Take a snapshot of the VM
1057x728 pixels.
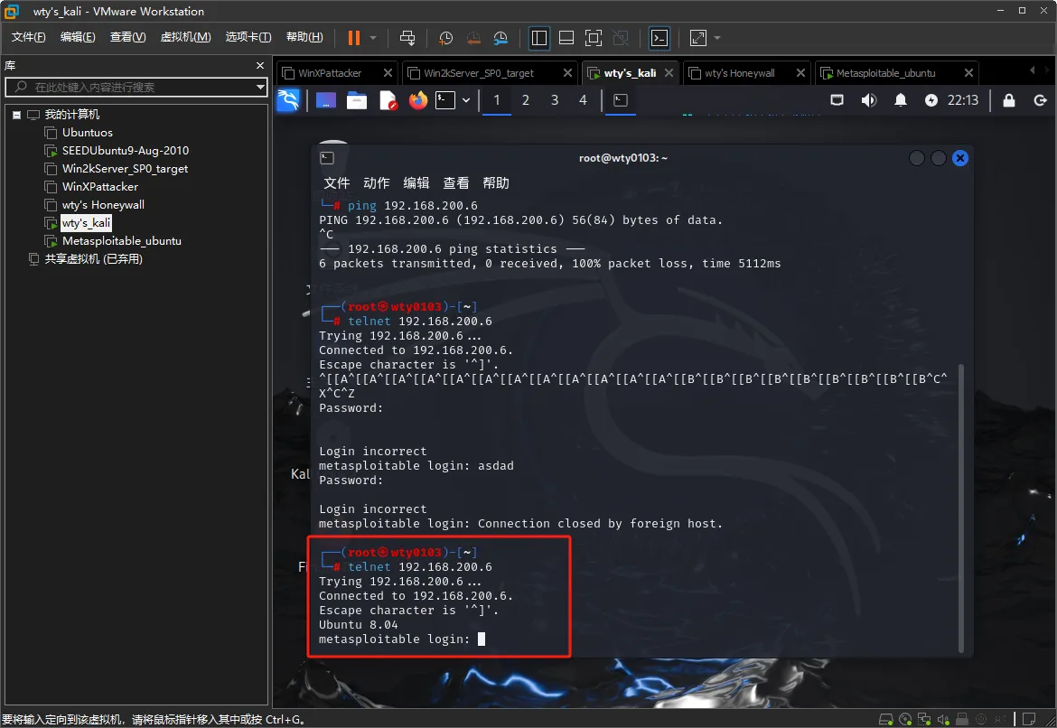click(445, 39)
